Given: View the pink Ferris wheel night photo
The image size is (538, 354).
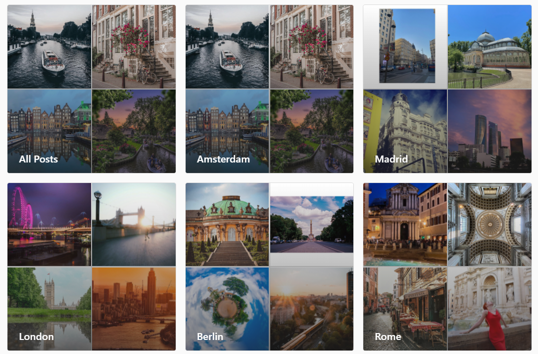Looking at the screenshot, I should pyautogui.click(x=49, y=224).
